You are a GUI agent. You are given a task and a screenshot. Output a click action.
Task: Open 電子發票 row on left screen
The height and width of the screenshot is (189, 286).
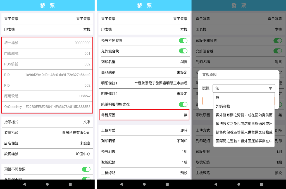pyautogui.click(x=47, y=19)
